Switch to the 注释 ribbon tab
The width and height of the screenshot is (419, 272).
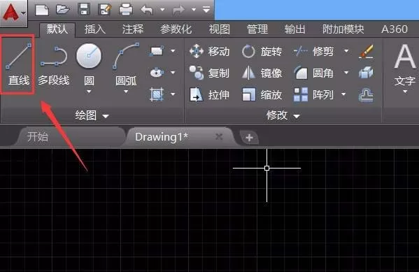click(133, 29)
